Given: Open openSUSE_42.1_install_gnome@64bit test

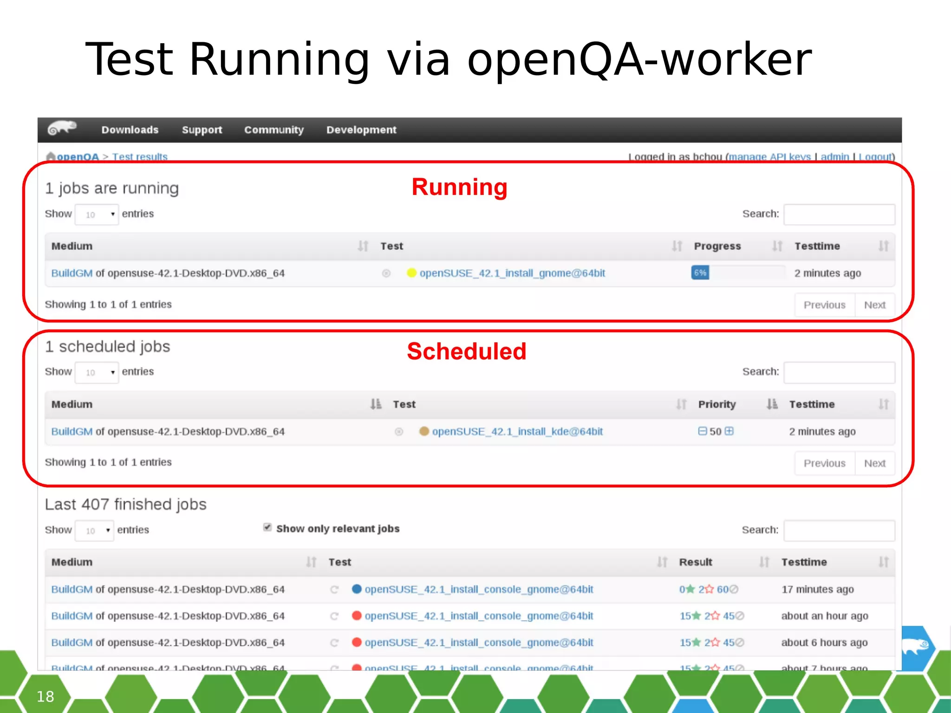Looking at the screenshot, I should click(512, 273).
